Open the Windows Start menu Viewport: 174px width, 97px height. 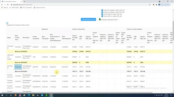[x=2, y=95]
